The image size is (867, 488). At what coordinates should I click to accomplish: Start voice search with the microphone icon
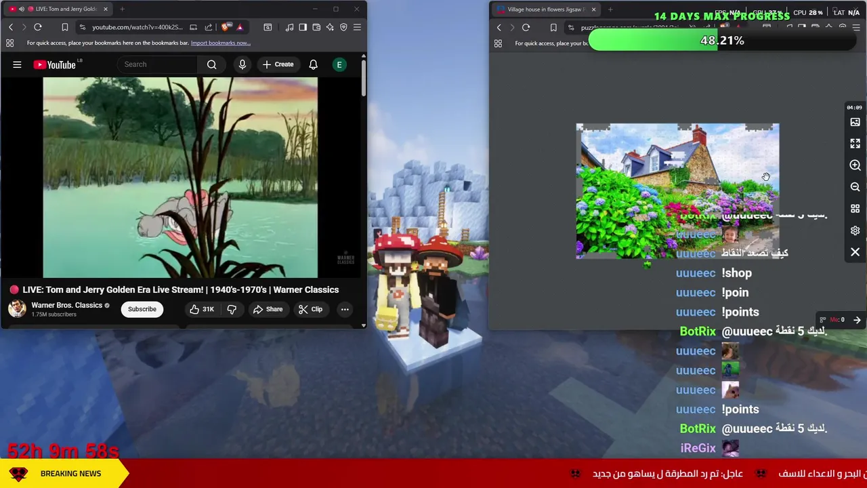coord(242,64)
